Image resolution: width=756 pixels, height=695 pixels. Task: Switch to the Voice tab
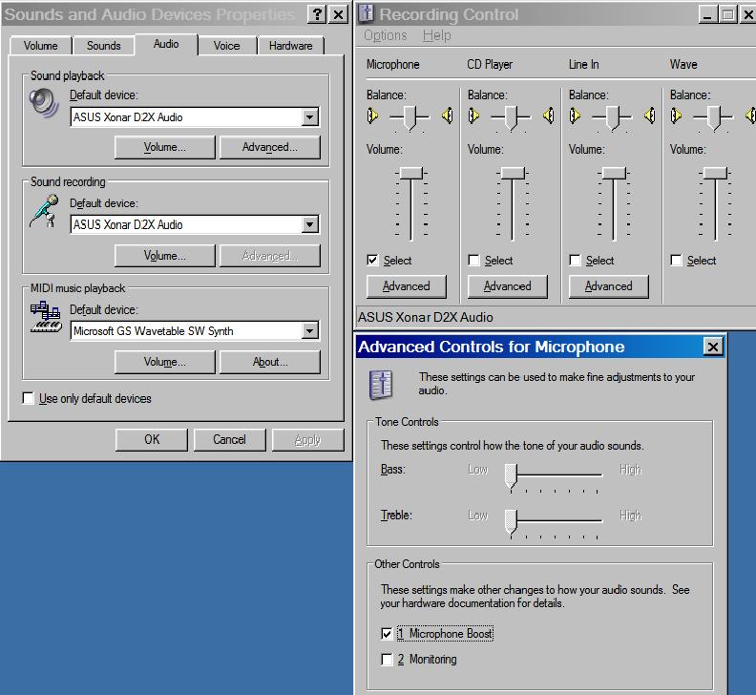226,46
